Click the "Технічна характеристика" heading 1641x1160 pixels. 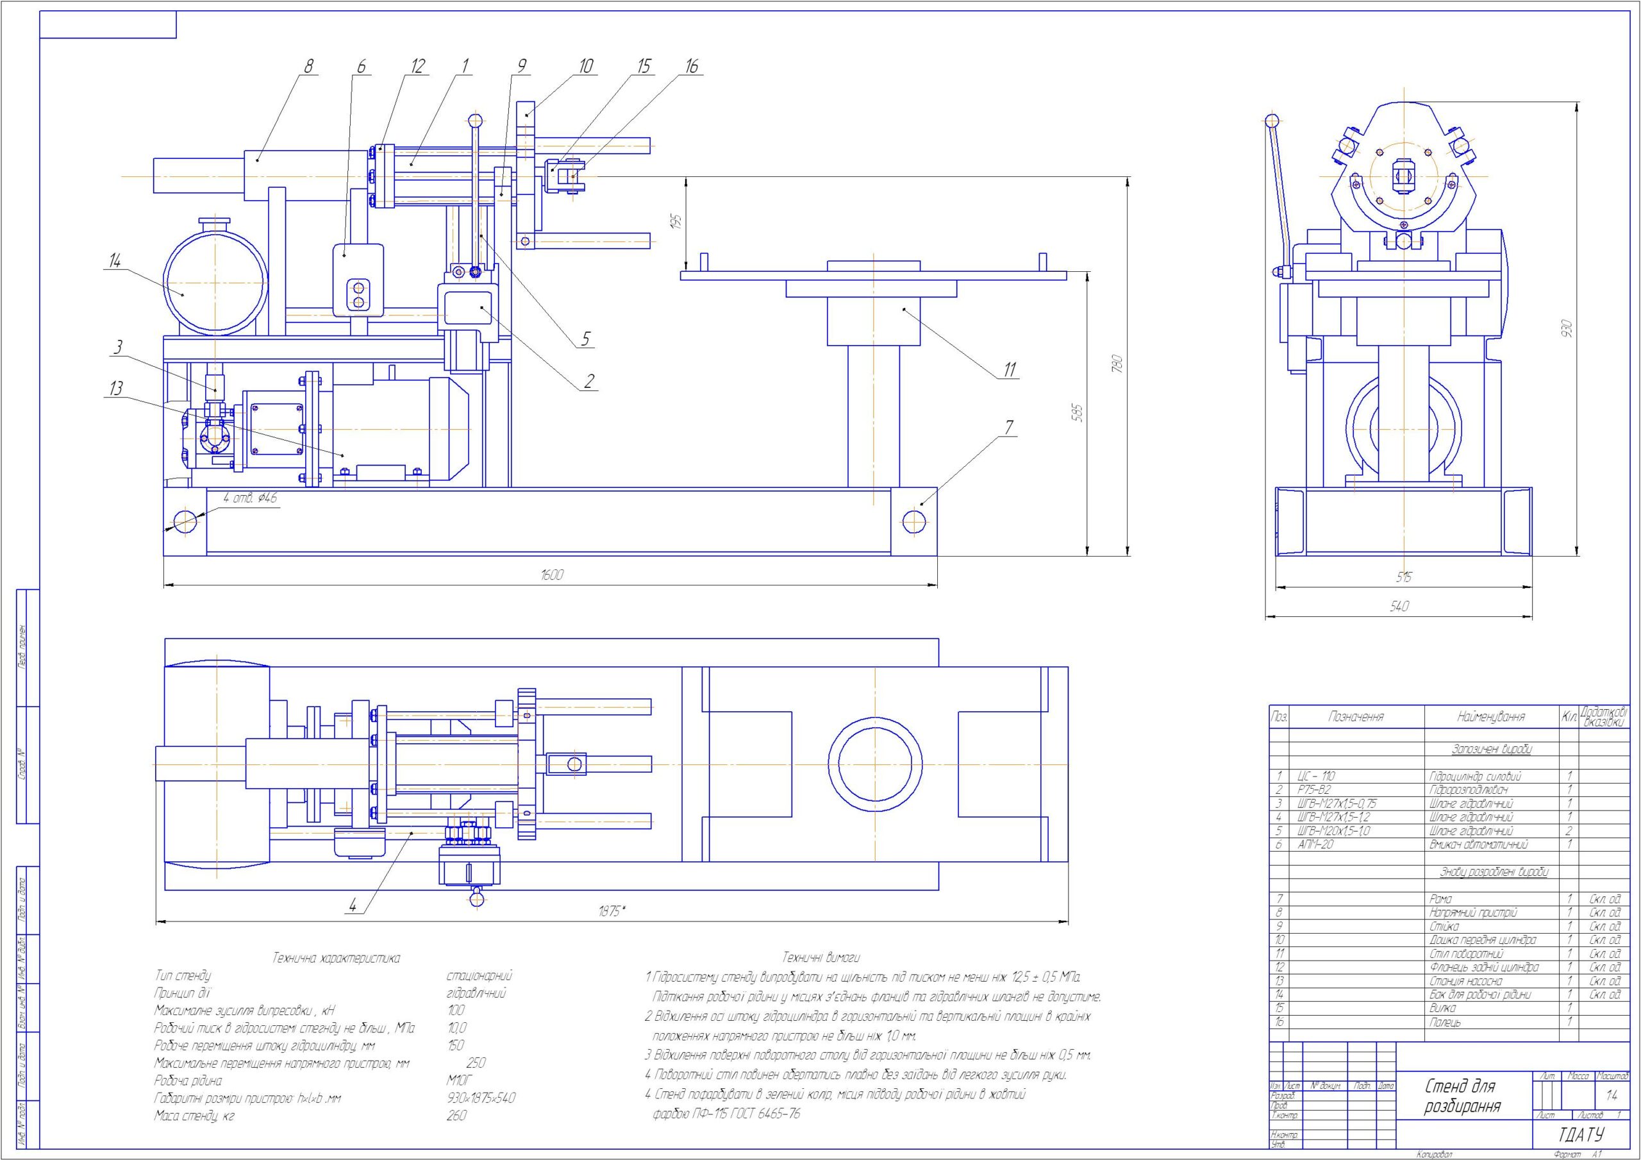coord(337,958)
